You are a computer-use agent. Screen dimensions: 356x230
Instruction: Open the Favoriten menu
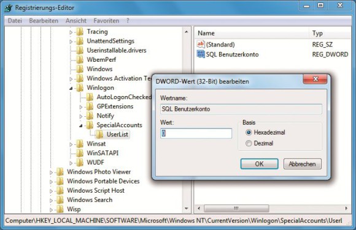(x=106, y=21)
